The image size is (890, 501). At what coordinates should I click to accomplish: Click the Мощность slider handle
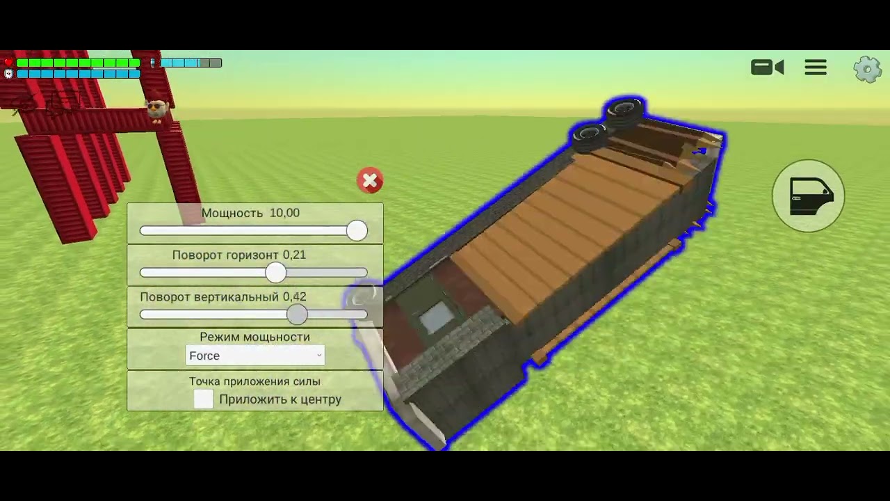pos(357,231)
